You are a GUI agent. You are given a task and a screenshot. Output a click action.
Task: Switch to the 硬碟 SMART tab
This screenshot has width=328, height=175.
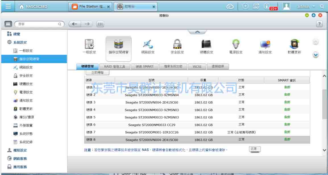pos(144,67)
